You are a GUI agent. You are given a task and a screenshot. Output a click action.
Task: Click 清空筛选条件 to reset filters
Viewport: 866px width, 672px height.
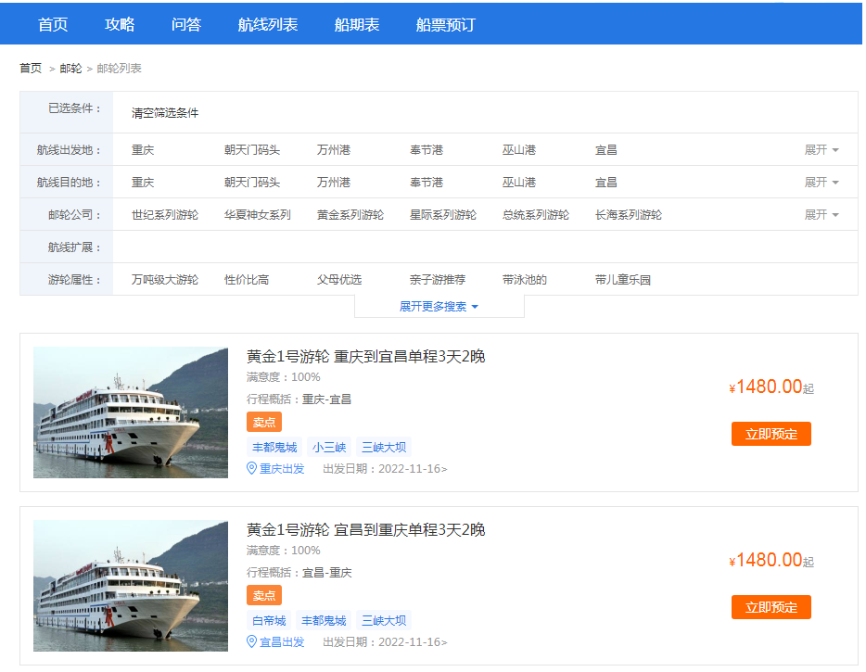(x=165, y=113)
